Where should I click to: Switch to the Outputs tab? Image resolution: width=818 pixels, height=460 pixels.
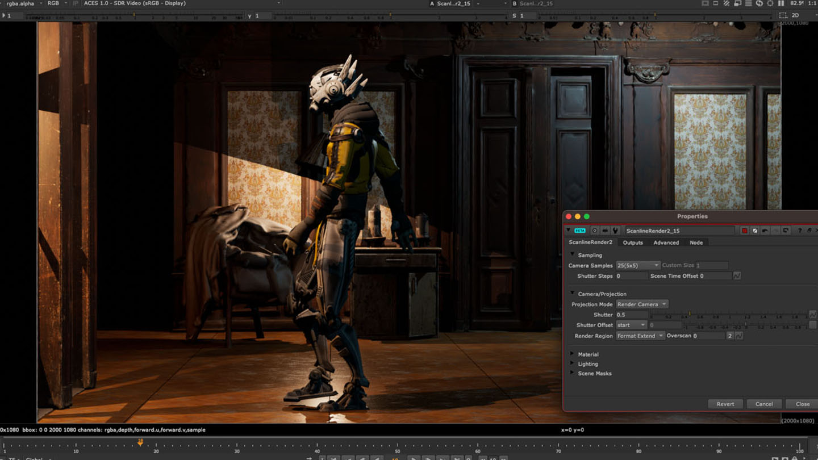coord(632,242)
